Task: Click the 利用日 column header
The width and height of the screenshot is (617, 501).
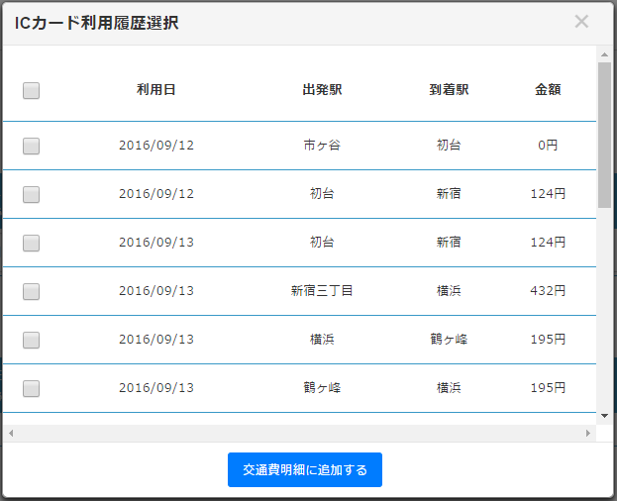Action: tap(156, 90)
